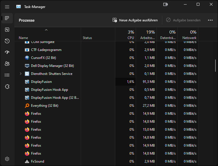Open Task Manager settings gear
The width and height of the screenshot is (218, 166).
[x=7, y=159]
